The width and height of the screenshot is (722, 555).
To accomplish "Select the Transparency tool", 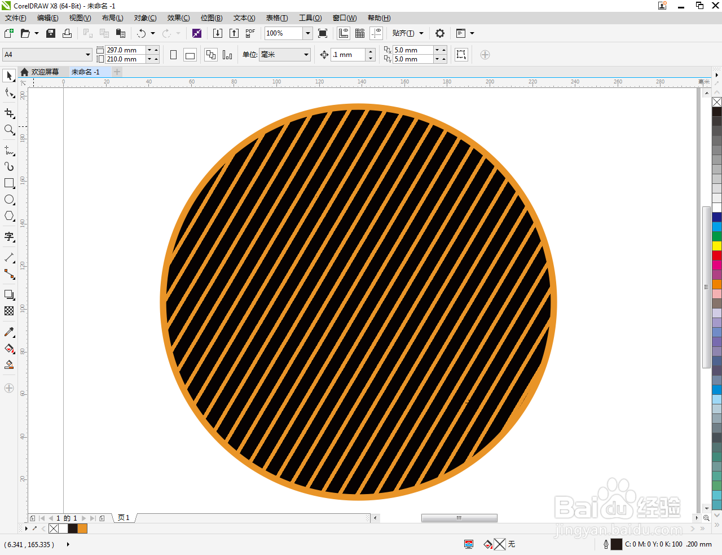I will click(9, 311).
